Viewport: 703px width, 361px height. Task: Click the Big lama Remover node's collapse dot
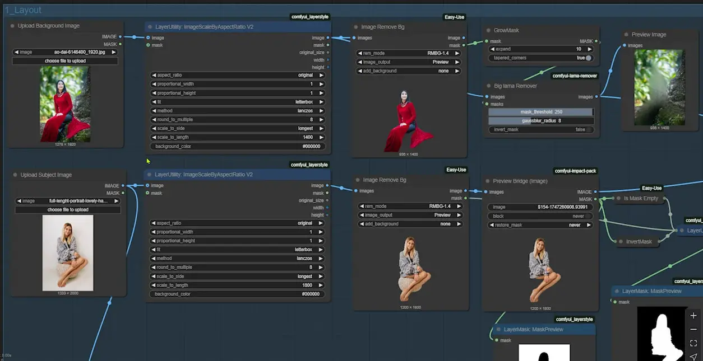488,86
